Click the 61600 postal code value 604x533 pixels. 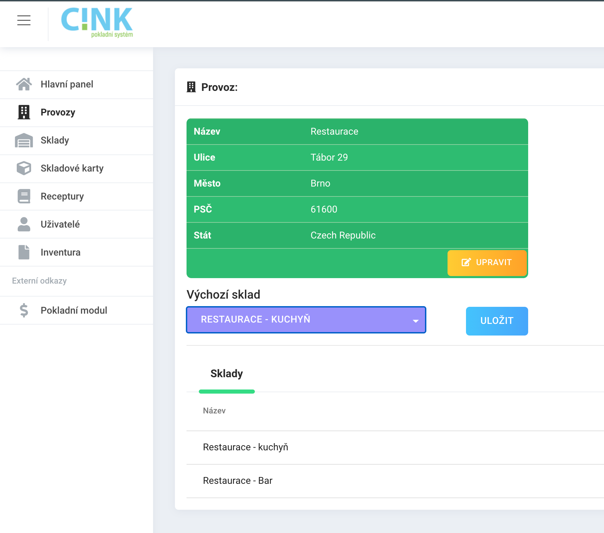(x=324, y=209)
